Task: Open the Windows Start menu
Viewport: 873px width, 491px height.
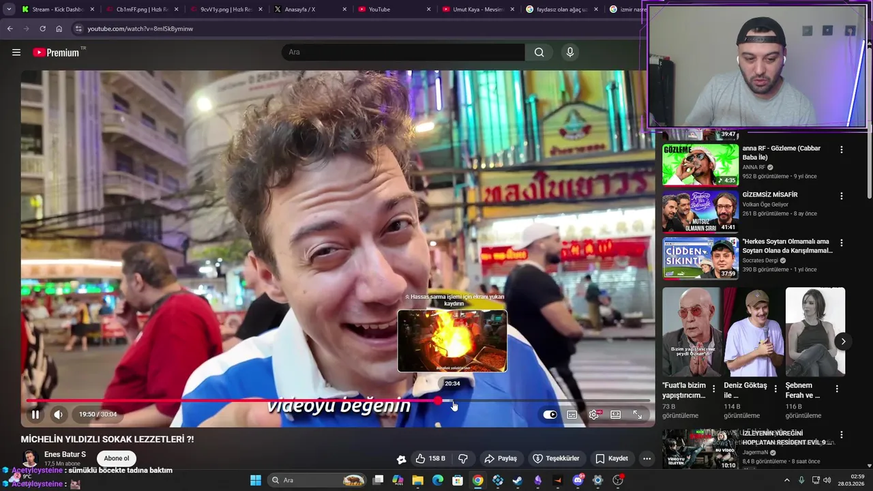Action: click(255, 480)
